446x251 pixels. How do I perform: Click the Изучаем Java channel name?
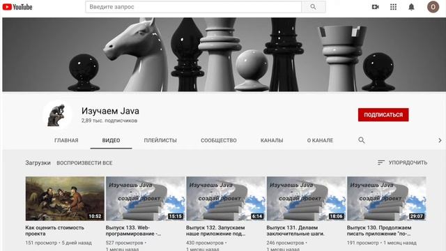pos(110,111)
